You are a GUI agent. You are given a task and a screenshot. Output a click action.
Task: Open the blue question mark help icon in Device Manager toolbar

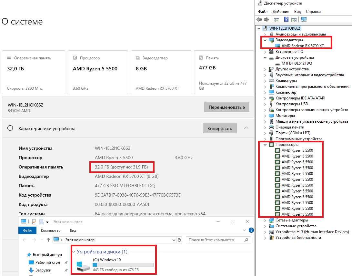[286, 20]
